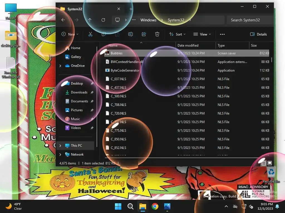Refresh the System32 folder
Screen dimensions: 285x213
103,20
